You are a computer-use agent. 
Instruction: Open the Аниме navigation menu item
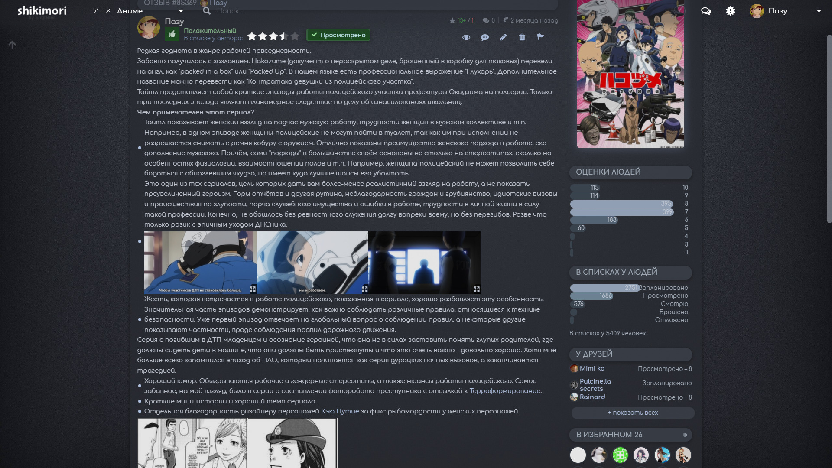pyautogui.click(x=130, y=11)
